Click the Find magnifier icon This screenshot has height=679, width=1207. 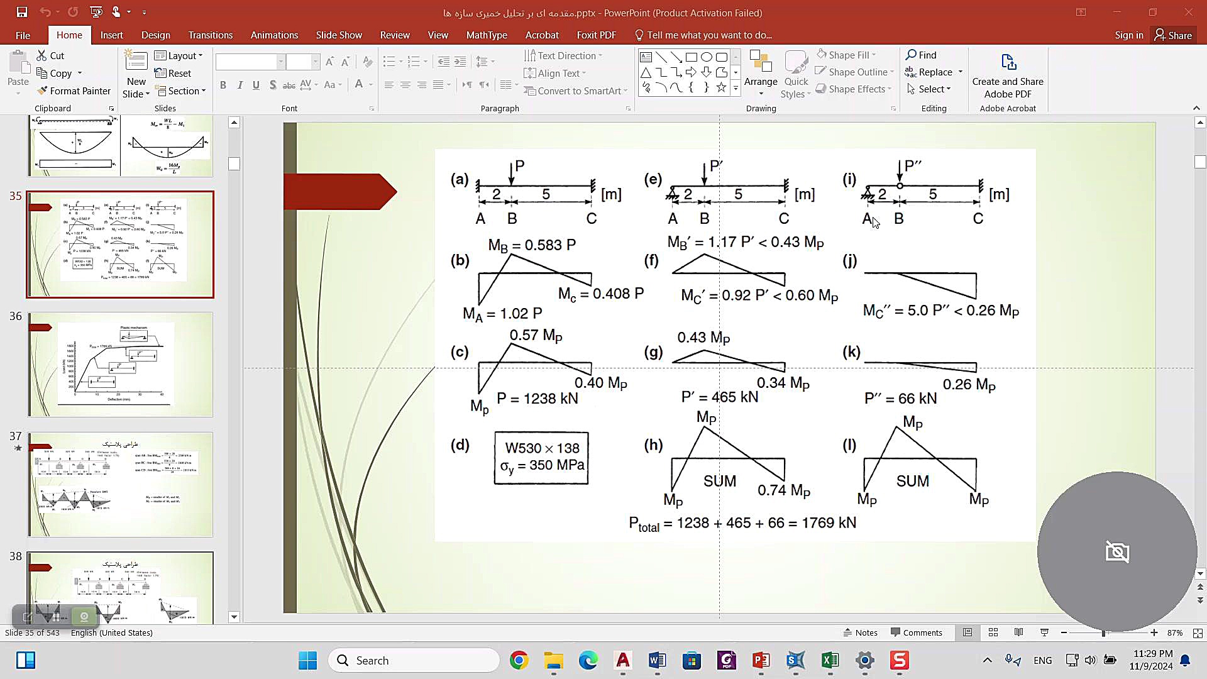(x=911, y=55)
